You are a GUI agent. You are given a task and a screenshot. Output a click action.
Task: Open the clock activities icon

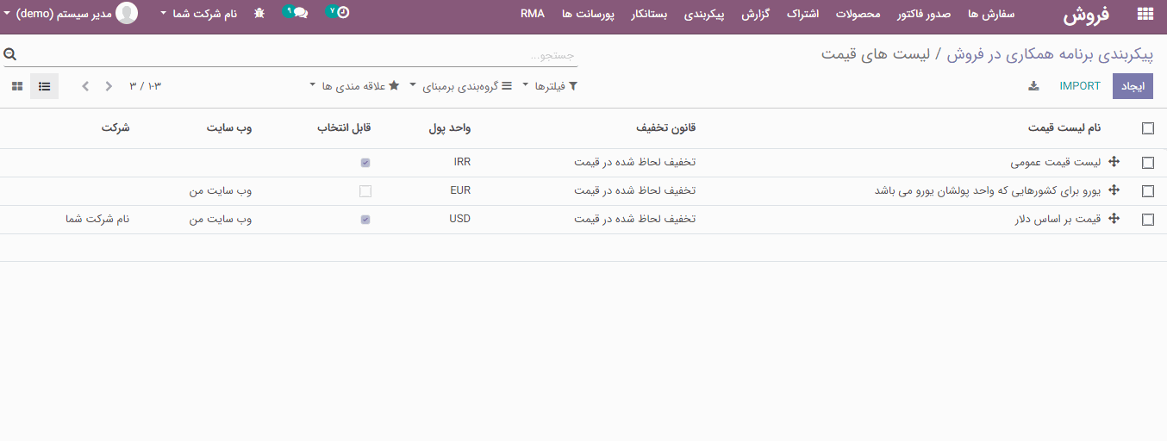point(342,14)
